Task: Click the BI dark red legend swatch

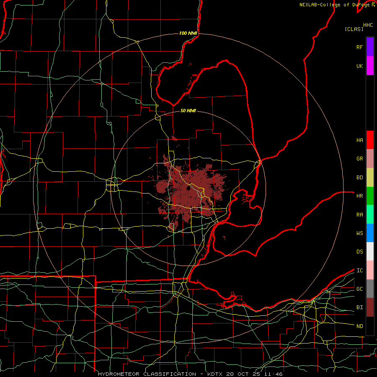Action: tap(370, 307)
